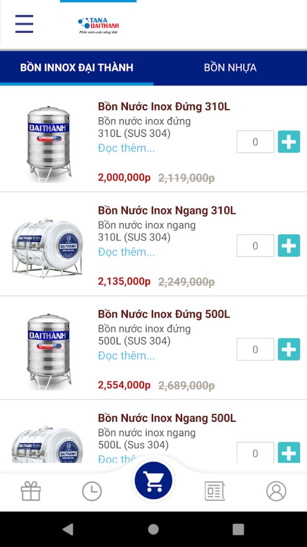Select the Bồn Innox Đại Thành tab
This screenshot has height=547, width=307.
77,68
